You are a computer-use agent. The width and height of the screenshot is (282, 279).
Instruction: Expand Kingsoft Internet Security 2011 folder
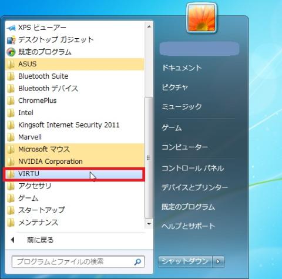pos(75,125)
